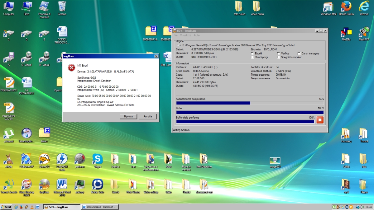The width and height of the screenshot is (374, 210).
Task: Open drive D shortcut on desktop
Action: 26,35
